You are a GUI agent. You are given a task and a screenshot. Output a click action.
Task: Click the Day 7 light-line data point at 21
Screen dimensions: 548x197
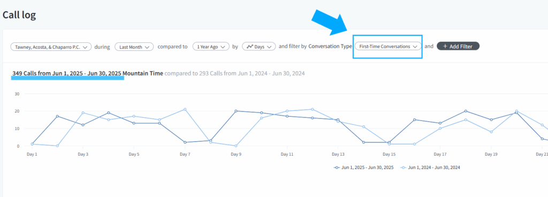(x=185, y=109)
